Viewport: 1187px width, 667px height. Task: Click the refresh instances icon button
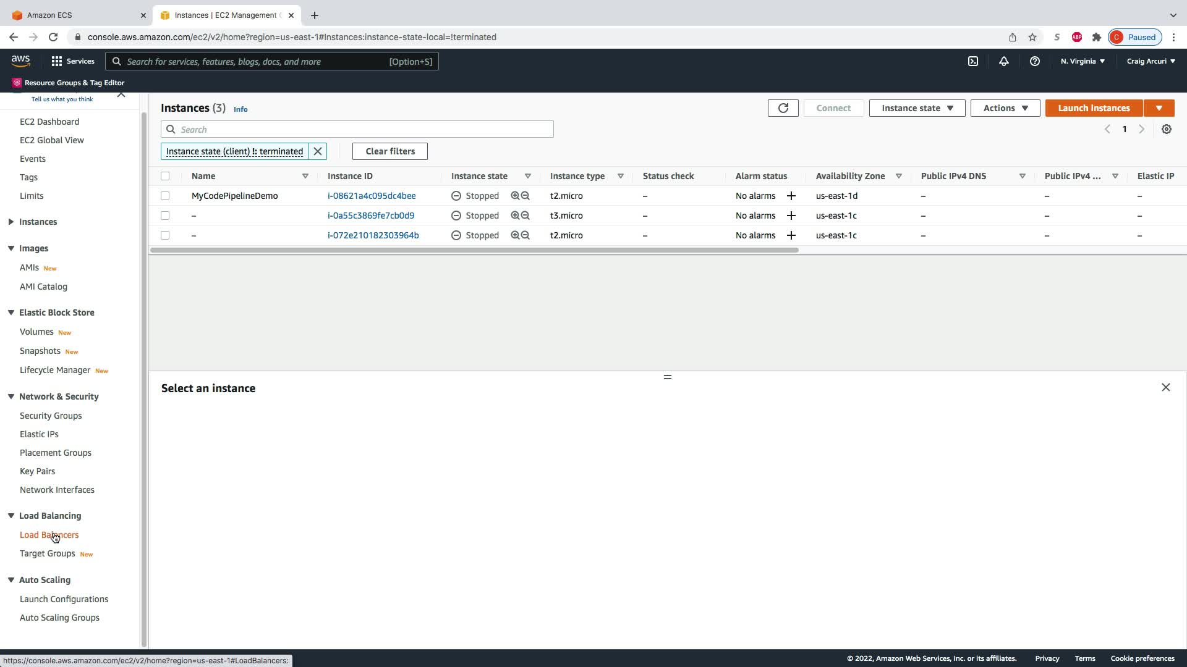click(783, 108)
